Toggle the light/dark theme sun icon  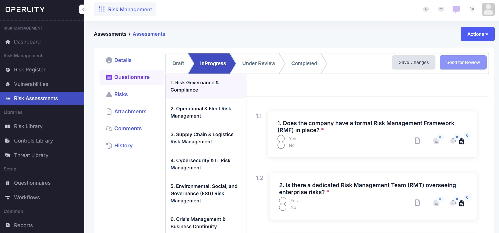pos(472,9)
